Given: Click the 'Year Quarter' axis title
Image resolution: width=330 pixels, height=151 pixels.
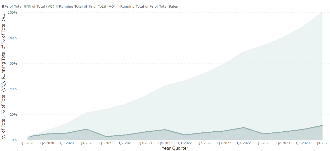Looking at the screenshot, I should coord(175,148).
